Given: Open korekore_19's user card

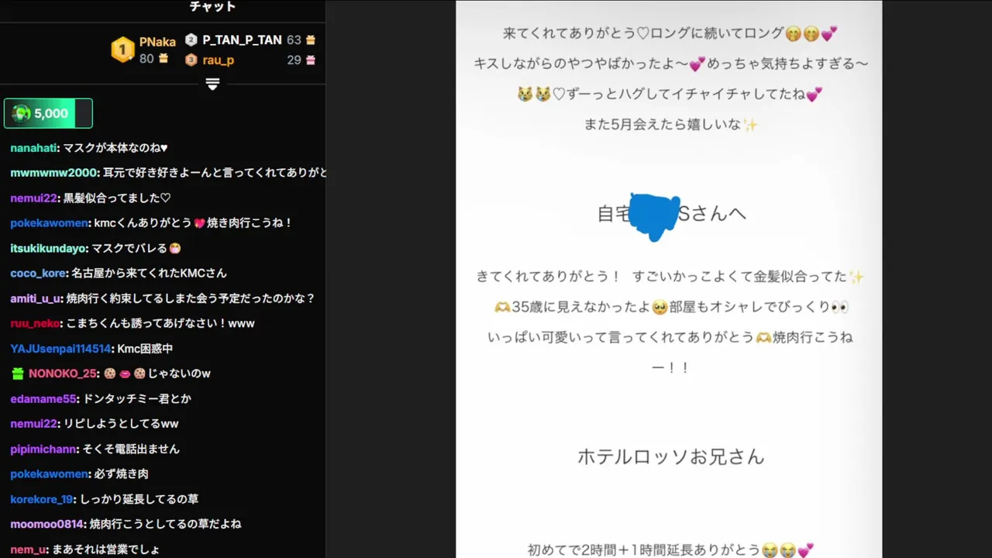Looking at the screenshot, I should tap(42, 499).
